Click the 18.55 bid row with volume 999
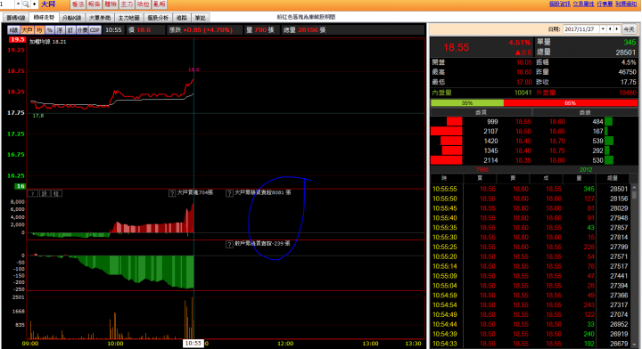 pos(481,121)
